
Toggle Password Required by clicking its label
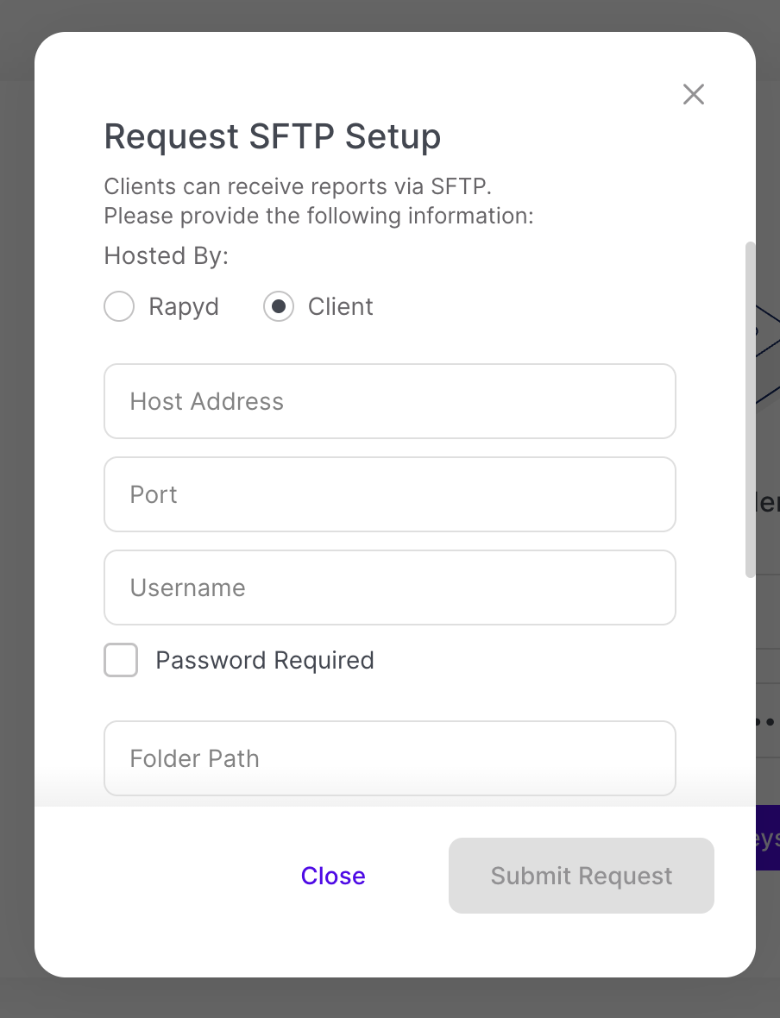coord(264,660)
